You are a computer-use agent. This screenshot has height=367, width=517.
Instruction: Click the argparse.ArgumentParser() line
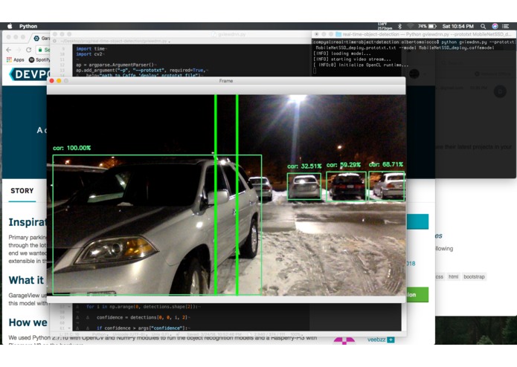point(116,65)
